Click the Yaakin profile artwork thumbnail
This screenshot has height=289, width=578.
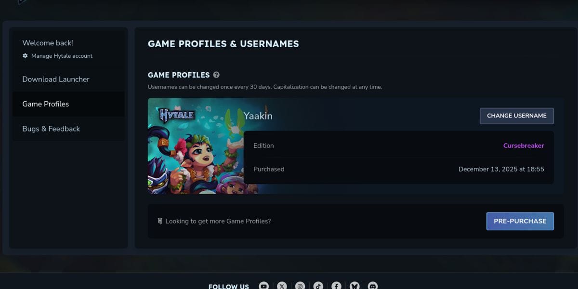pyautogui.click(x=203, y=146)
